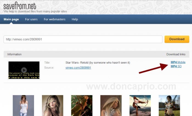The width and height of the screenshot is (192, 116).
Task: Play the Star Wars video thumbnail
Action: (x=24, y=70)
